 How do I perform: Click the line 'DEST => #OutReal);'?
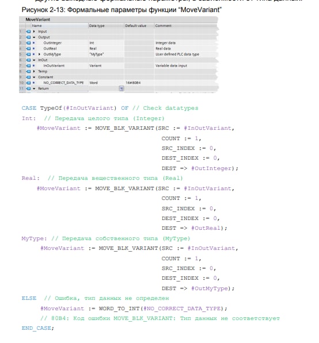point(194,228)
